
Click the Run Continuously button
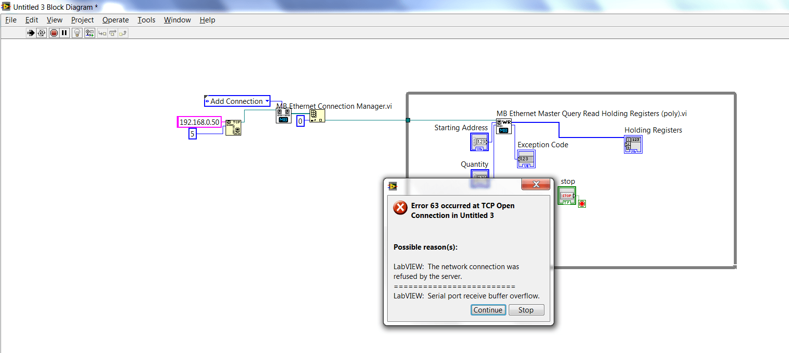click(42, 33)
